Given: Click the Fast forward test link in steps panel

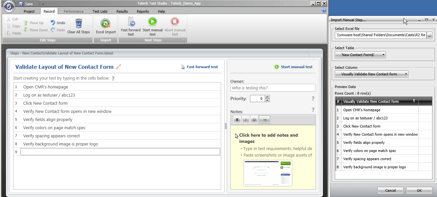Looking at the screenshot, I should (199, 67).
